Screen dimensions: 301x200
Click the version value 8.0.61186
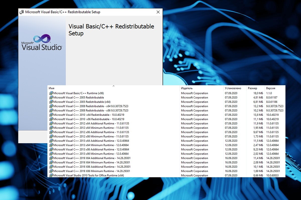click(272, 102)
